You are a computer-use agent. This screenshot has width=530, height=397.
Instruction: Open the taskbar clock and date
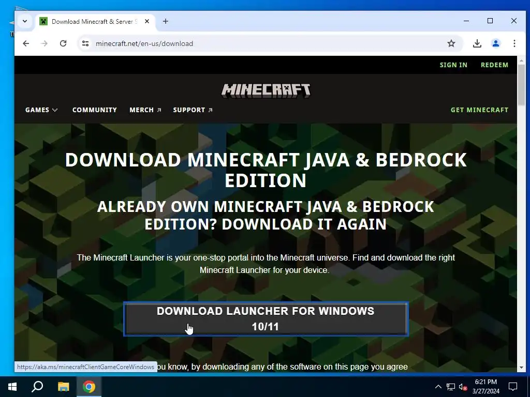click(x=485, y=387)
